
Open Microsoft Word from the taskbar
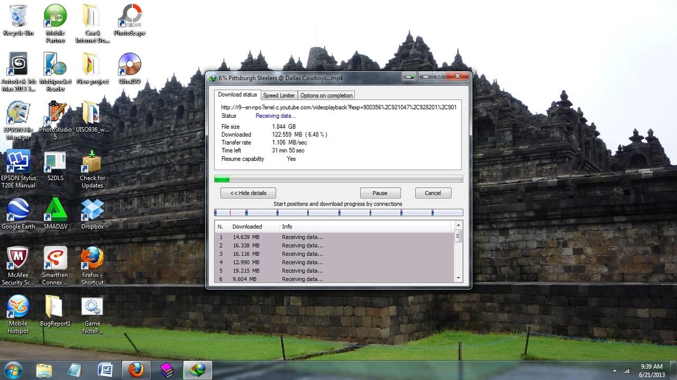(x=105, y=370)
